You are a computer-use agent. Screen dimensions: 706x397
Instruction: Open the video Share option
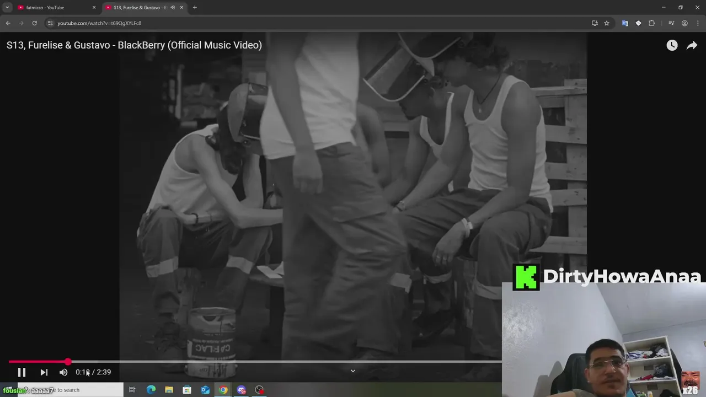coord(692,45)
